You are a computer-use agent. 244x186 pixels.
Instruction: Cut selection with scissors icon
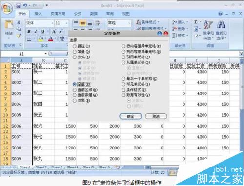pyautogui.click(x=19, y=22)
